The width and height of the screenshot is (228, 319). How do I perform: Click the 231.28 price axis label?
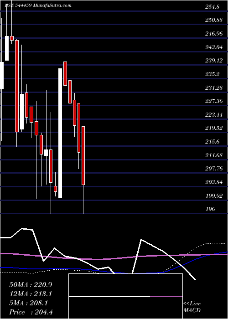tap(214, 87)
